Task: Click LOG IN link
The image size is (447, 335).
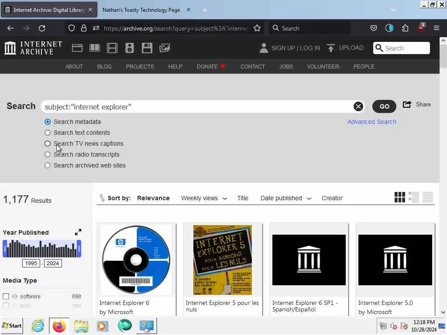Action: pos(310,48)
